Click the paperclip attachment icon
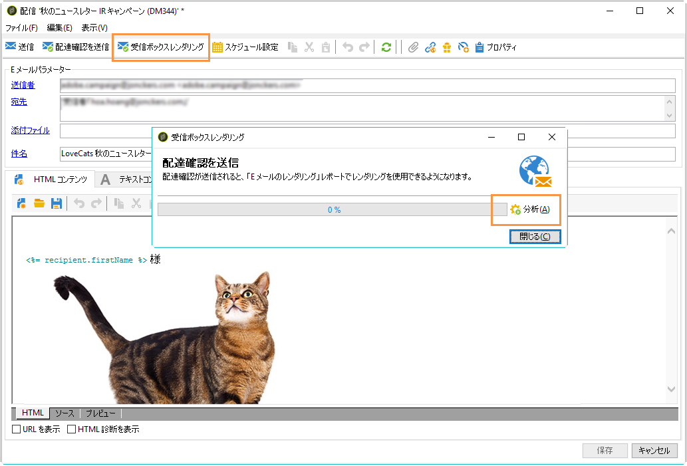The width and height of the screenshot is (687, 466). tap(413, 47)
